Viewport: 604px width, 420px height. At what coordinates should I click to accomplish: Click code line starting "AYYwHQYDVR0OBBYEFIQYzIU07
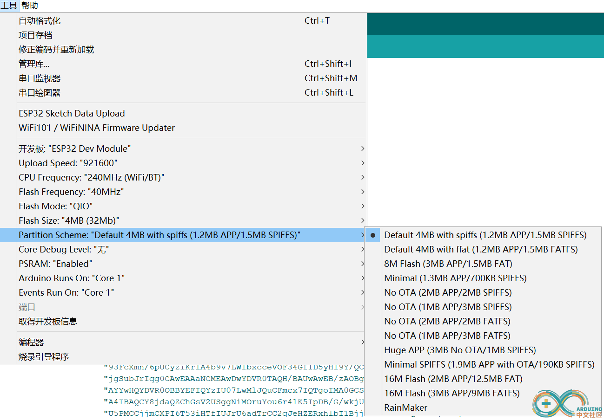click(x=234, y=390)
